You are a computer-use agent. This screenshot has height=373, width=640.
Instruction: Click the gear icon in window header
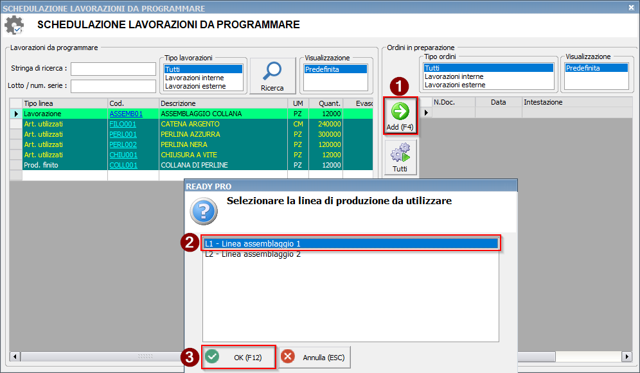pos(14,25)
